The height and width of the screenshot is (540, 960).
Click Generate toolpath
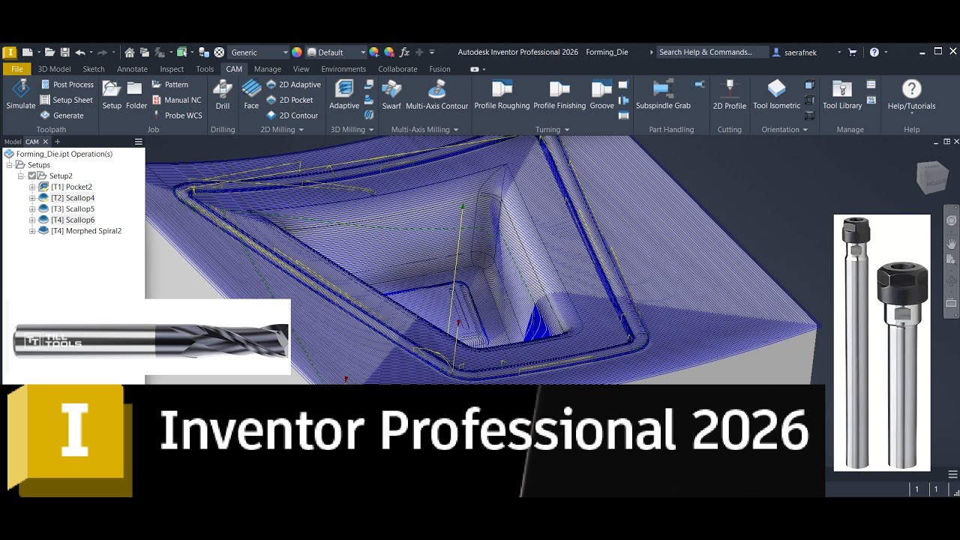coord(61,115)
